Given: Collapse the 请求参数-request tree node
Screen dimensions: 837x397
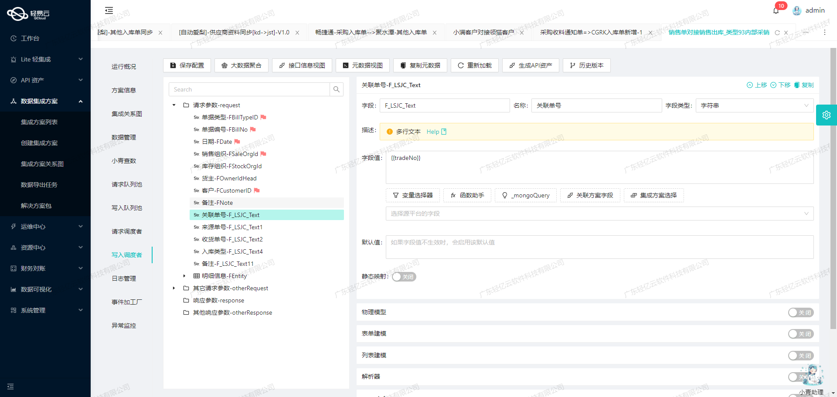Looking at the screenshot, I should pos(174,105).
